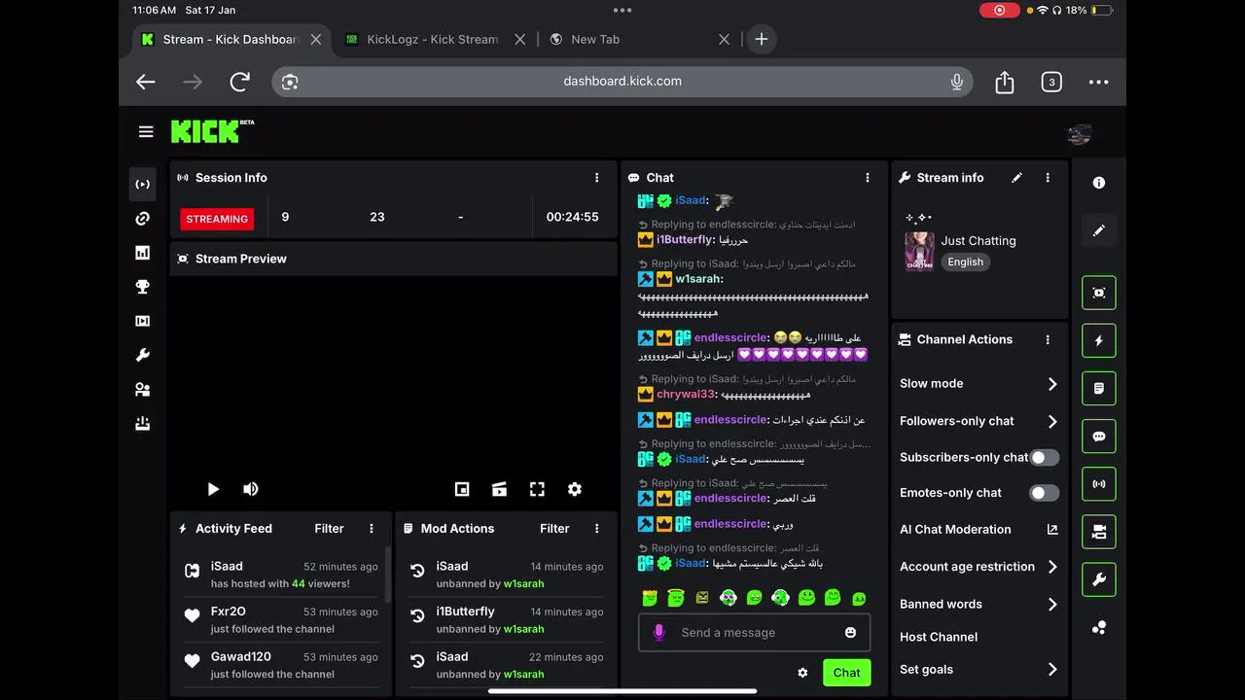Open stream preview settings gear

tap(575, 489)
